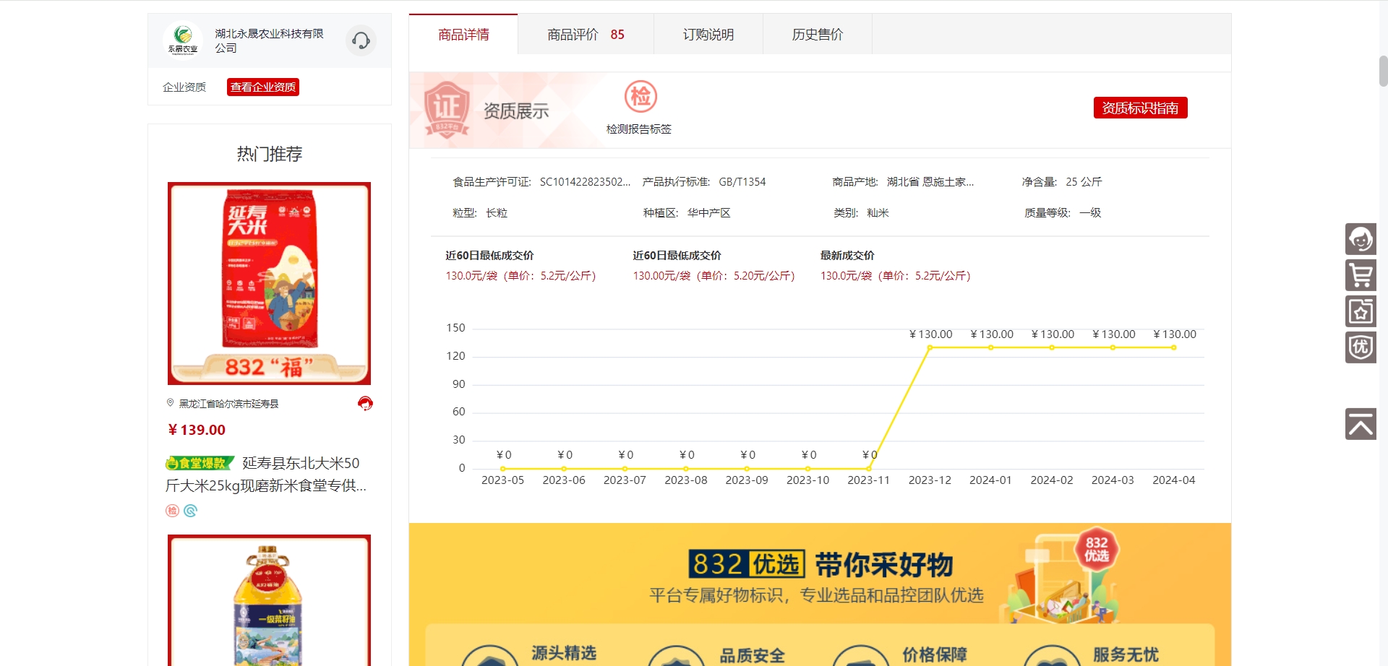Image resolution: width=1388 pixels, height=666 pixels.
Task: Open the cooking oil product thumbnail
Action: tap(269, 600)
